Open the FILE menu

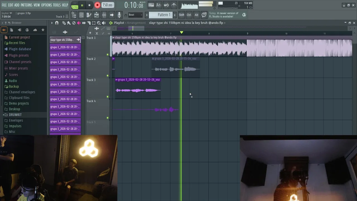(x=4, y=5)
